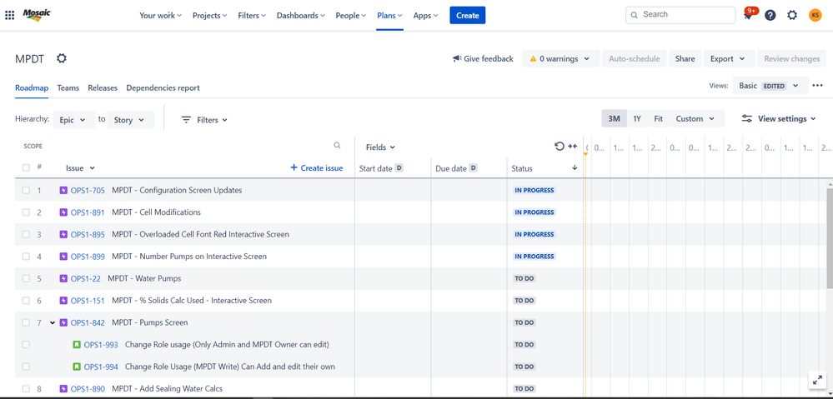Screen dimensions: 833x399
Task: Click epic icon for OPS1-891
Action: (x=63, y=212)
